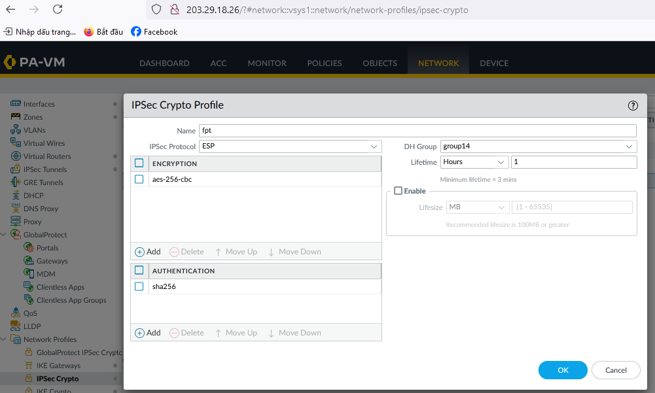
Task: Open the Lifetime unit Hours dropdown
Action: [474, 162]
